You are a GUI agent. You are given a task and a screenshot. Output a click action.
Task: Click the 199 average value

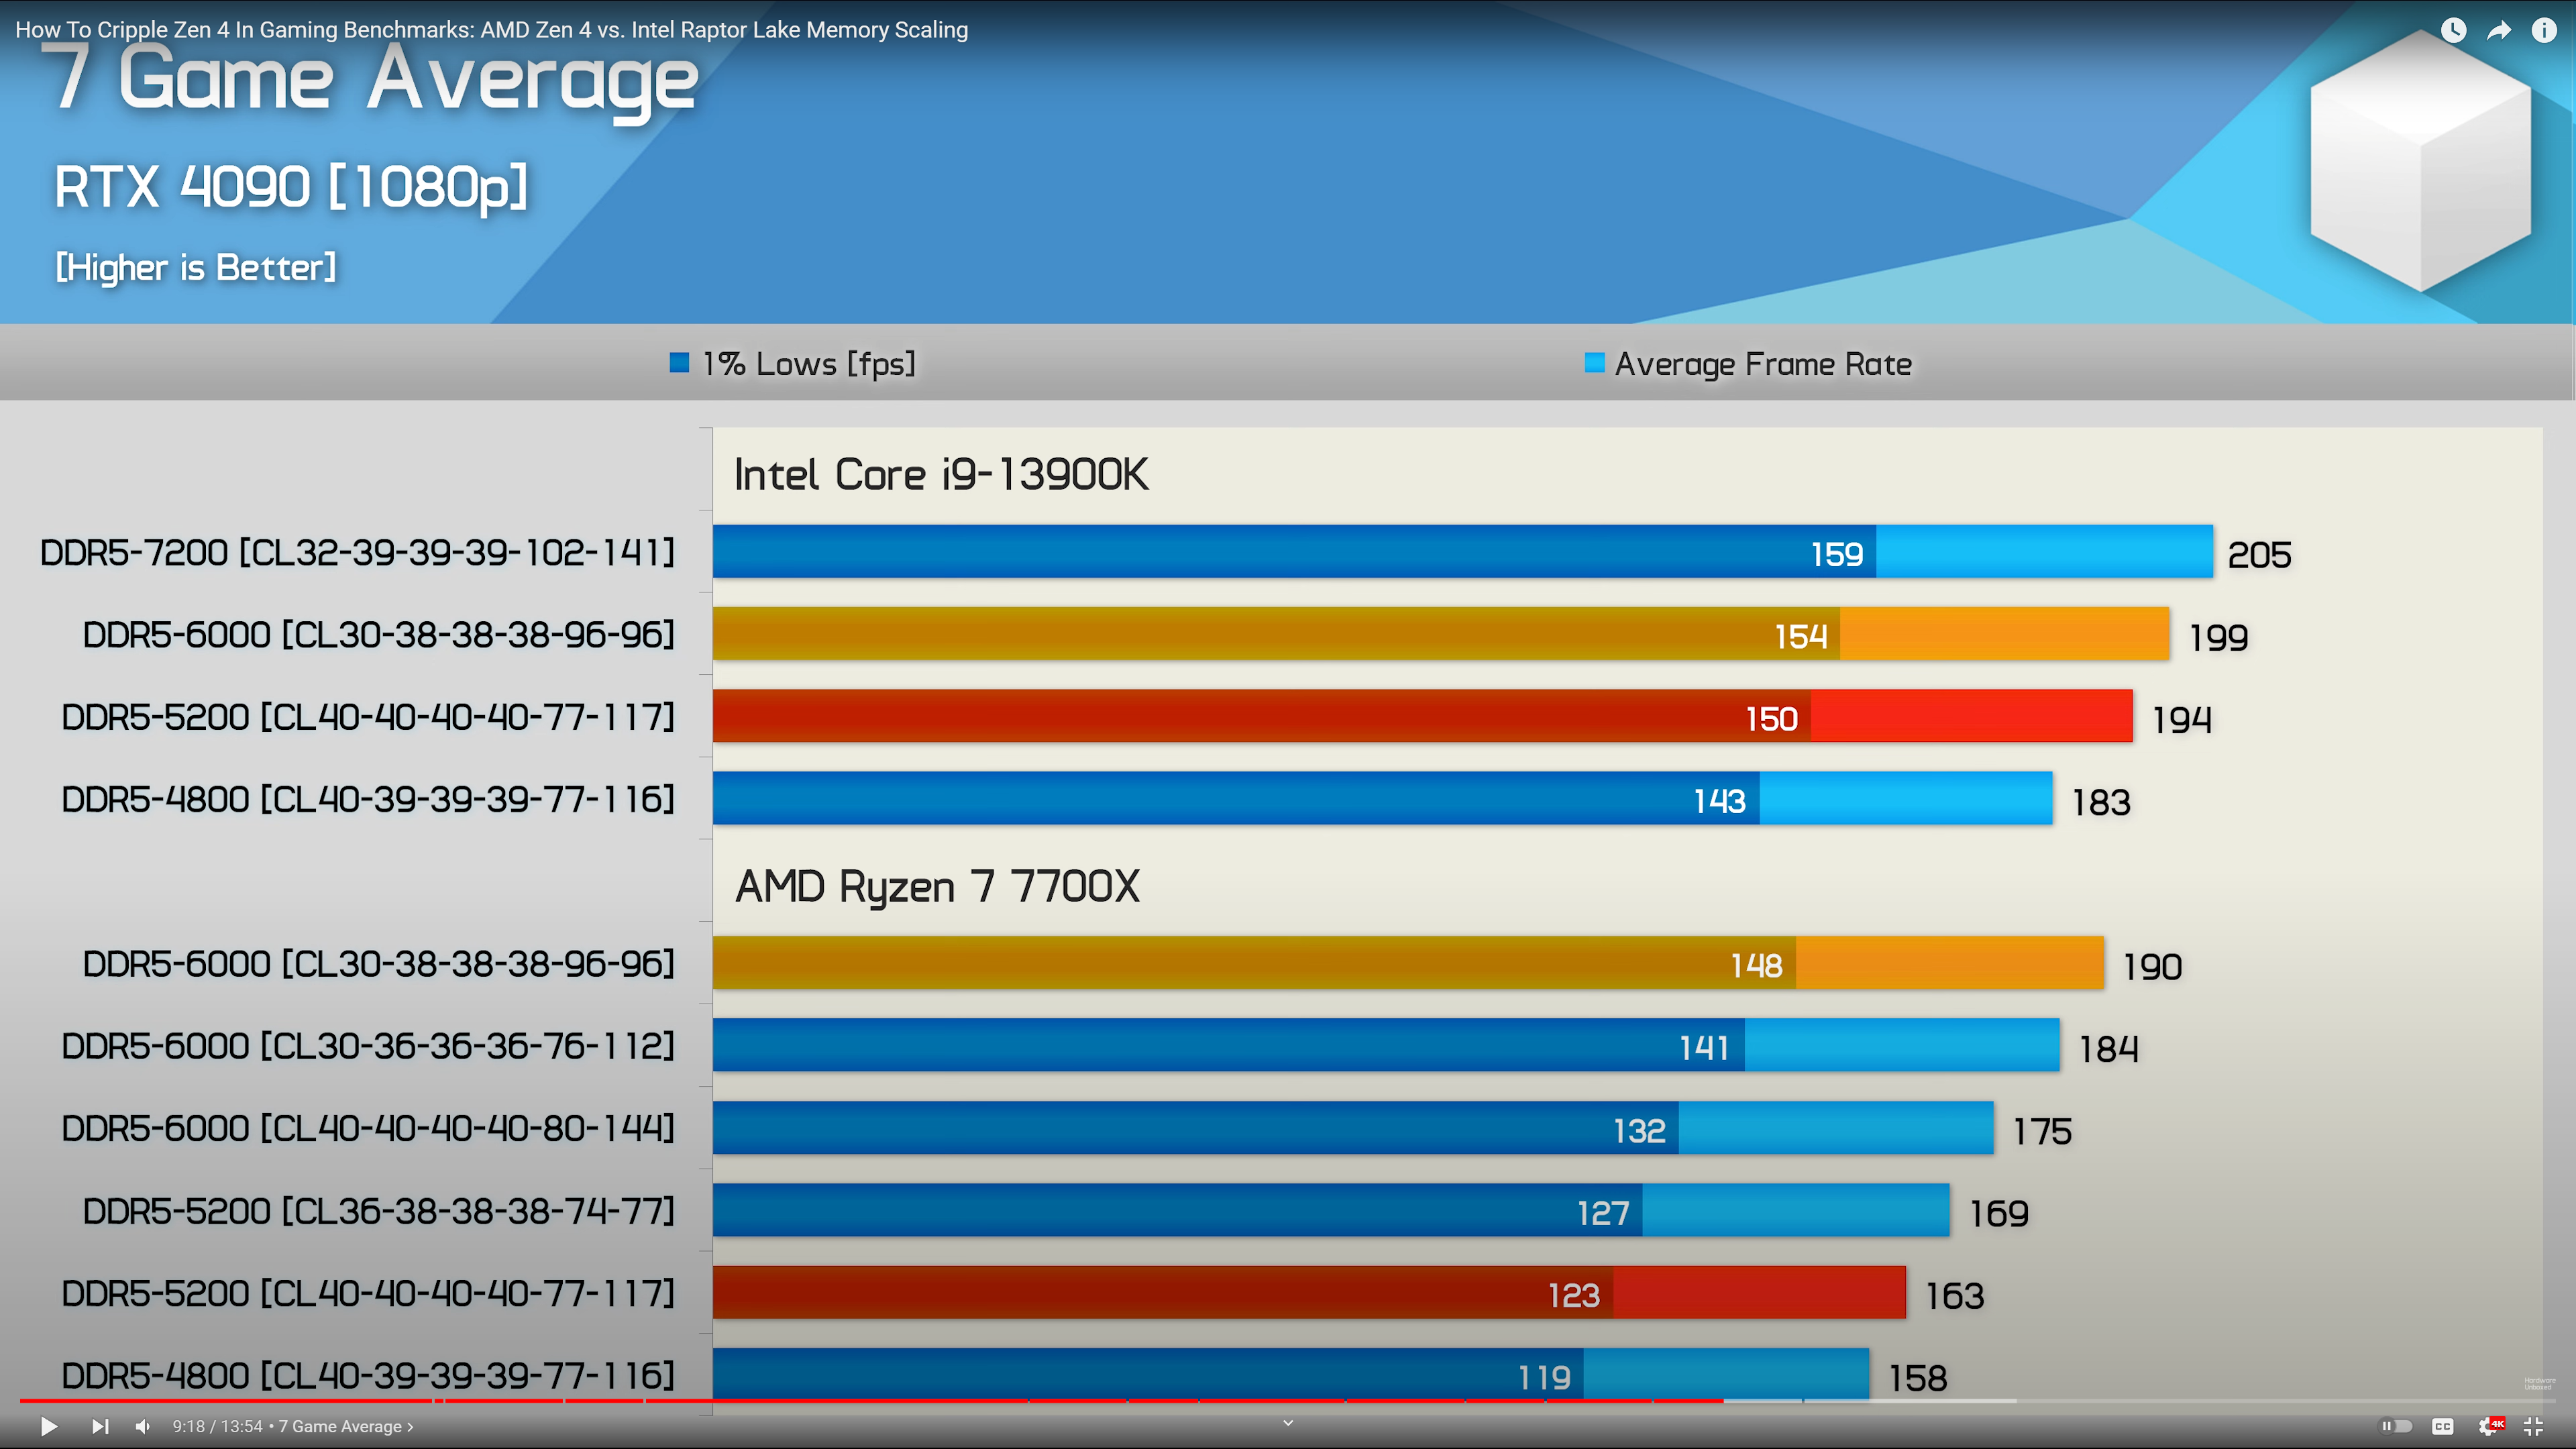point(2218,637)
